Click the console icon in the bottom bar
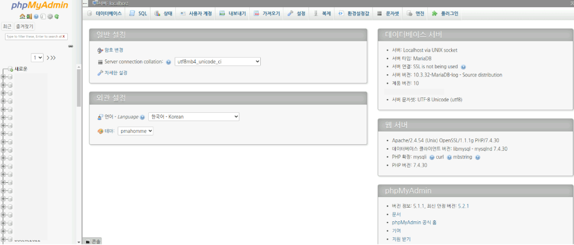Viewport: 574px width, 245px height. coord(88,242)
